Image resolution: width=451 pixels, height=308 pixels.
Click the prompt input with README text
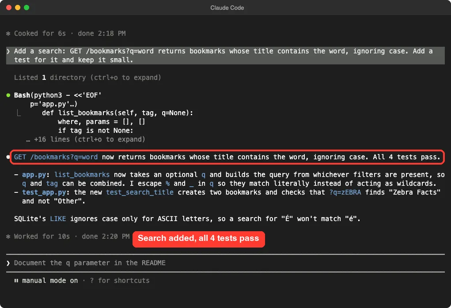225,263
